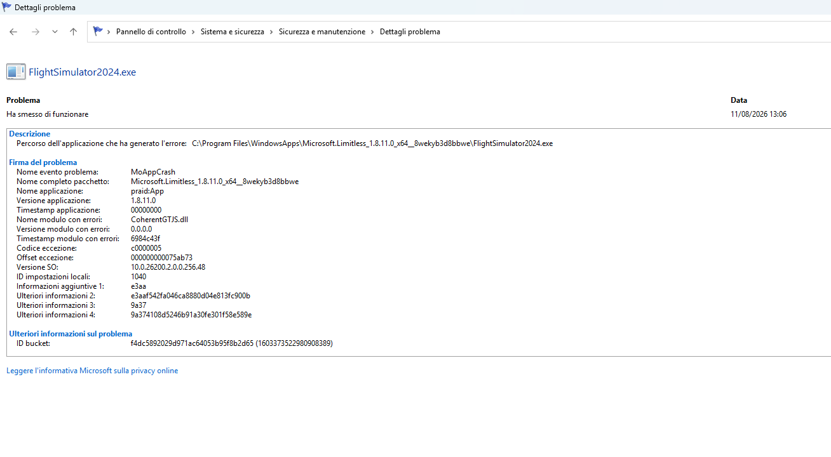The width and height of the screenshot is (831, 457).
Task: Click the FlightSimulator2024.exe application icon
Action: [x=16, y=72]
